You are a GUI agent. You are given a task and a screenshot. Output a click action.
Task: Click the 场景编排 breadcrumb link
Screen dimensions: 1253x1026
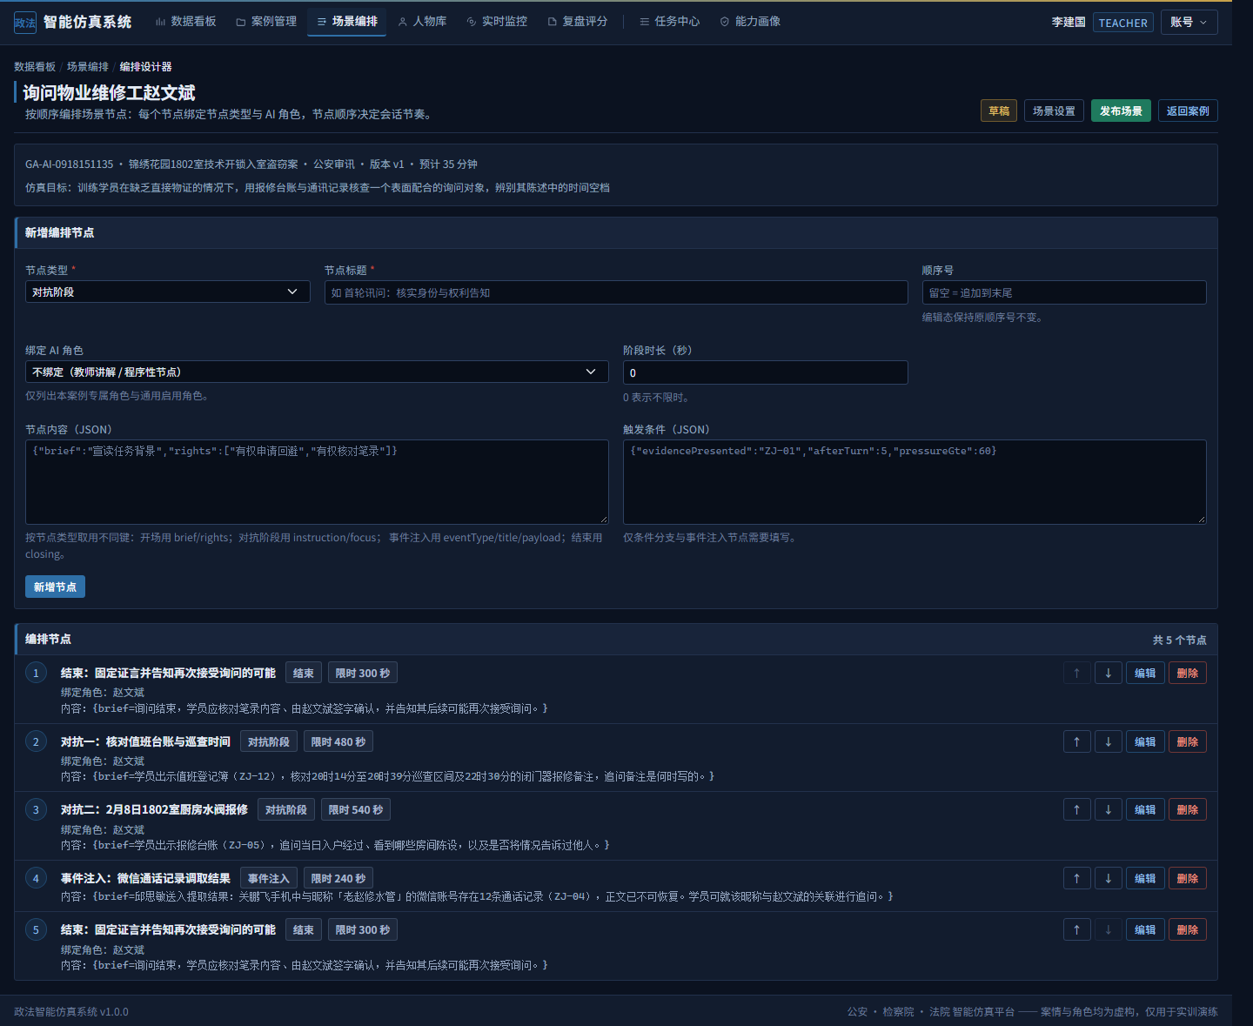click(x=88, y=66)
